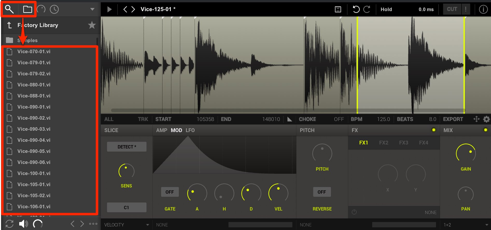Screen dimensions: 491x230
Task: Switch to the AMP tab
Action: [x=162, y=130]
